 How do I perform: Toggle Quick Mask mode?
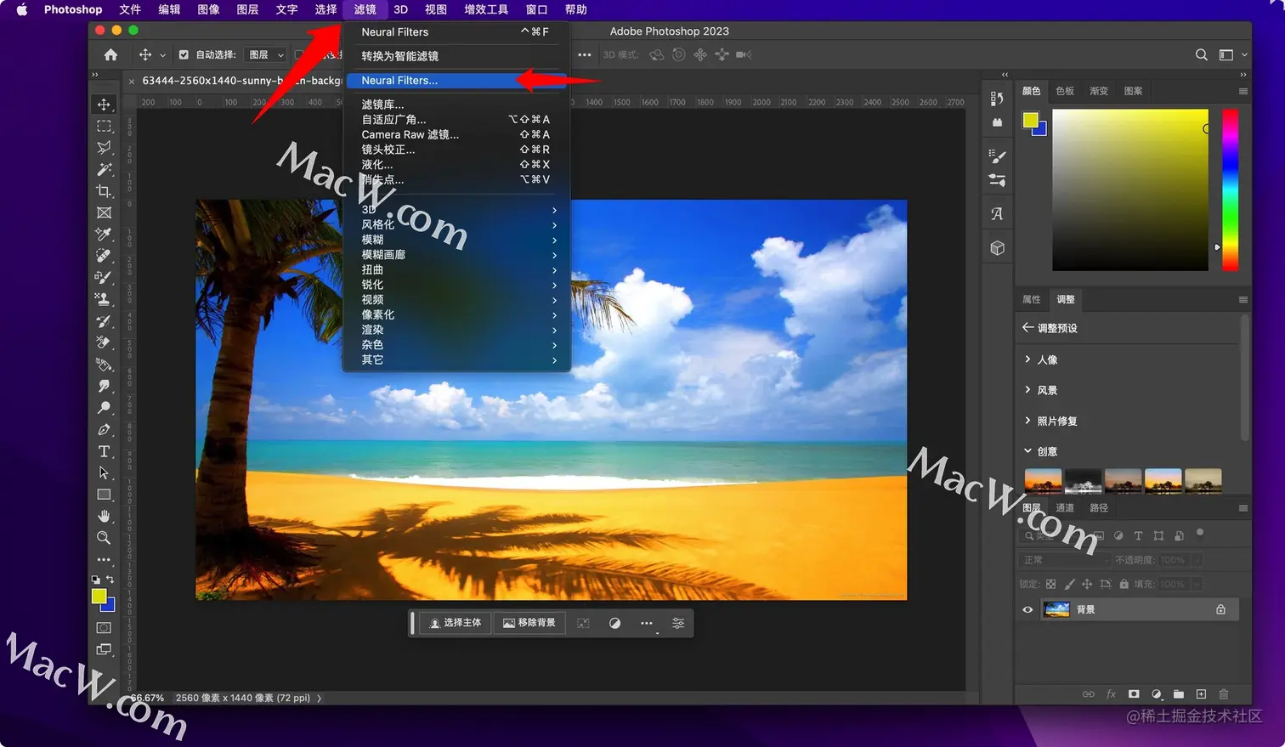(x=104, y=627)
